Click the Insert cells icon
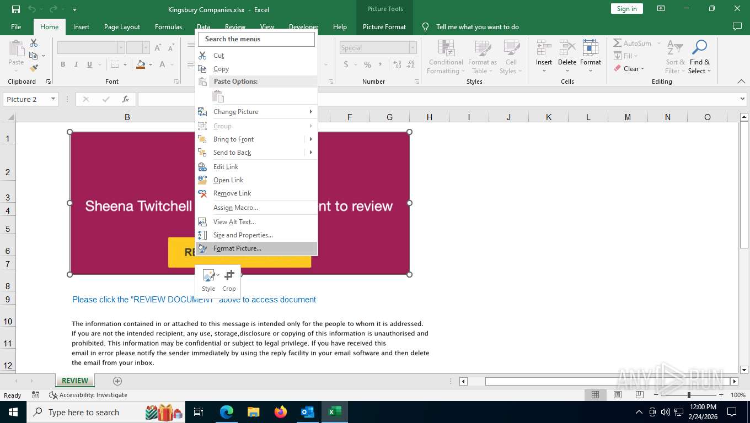Screen dimensions: 750x423 point(544,47)
